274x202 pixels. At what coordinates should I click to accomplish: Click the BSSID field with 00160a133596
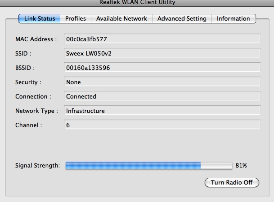pyautogui.click(x=162, y=68)
